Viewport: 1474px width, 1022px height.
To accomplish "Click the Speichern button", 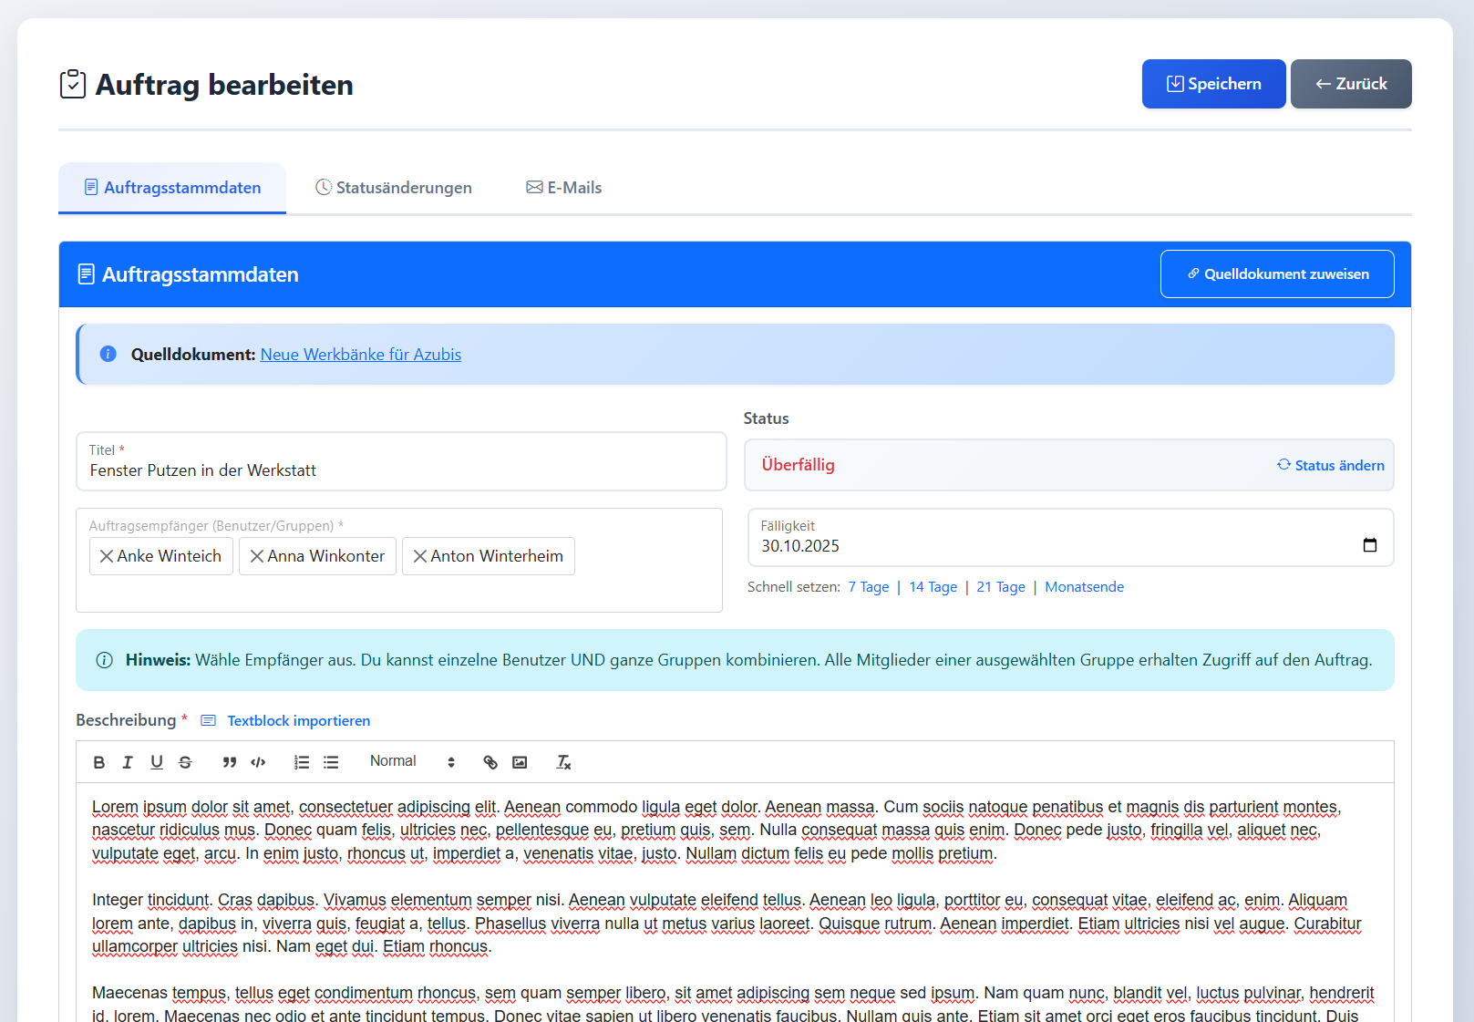I will click(x=1213, y=84).
